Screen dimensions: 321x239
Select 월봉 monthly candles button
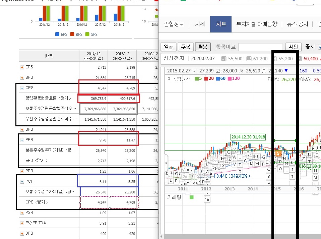point(203,47)
